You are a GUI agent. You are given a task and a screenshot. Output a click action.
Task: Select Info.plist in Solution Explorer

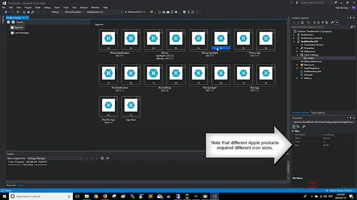click(x=308, y=75)
